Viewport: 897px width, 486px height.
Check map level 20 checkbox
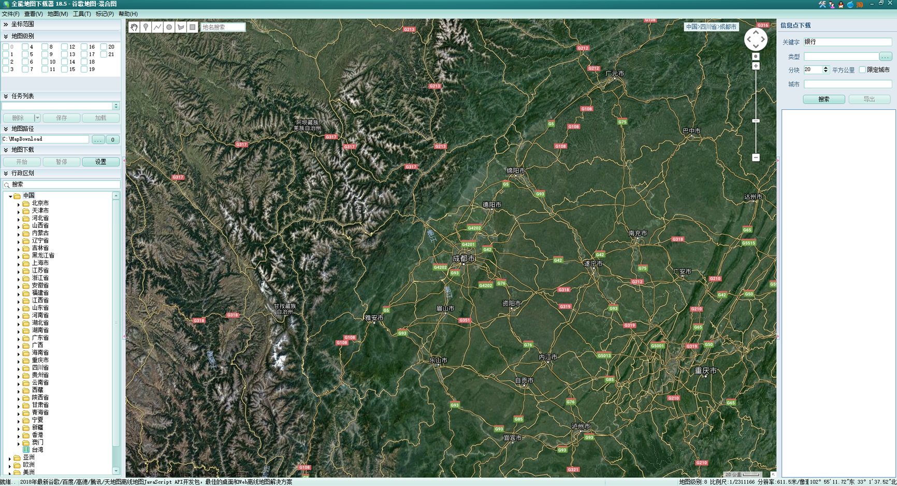pos(104,47)
